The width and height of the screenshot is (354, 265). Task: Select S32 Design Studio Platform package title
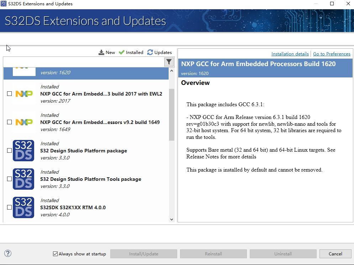(x=84, y=151)
